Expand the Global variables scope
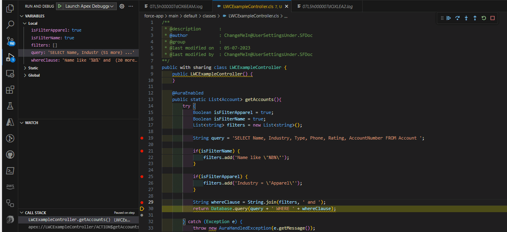The width and height of the screenshot is (507, 232). (25, 75)
